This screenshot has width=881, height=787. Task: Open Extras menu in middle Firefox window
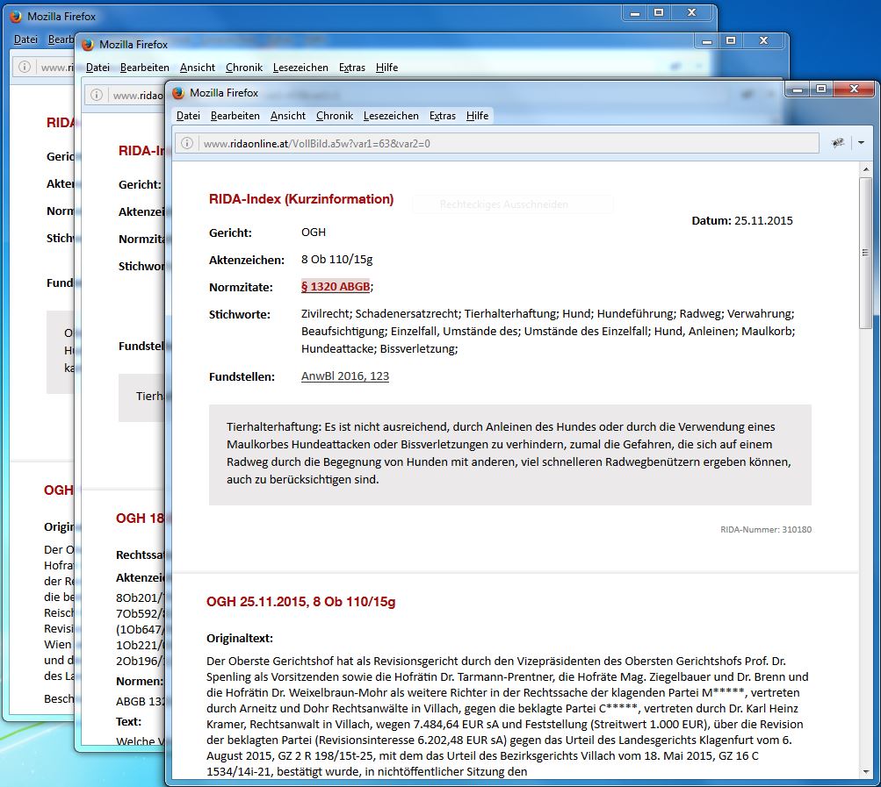coord(351,68)
